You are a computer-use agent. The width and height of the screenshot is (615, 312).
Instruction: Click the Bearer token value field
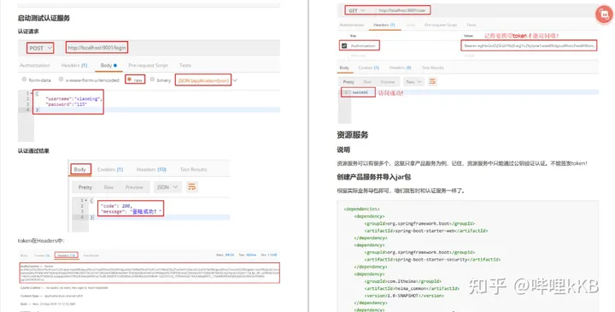coord(529,46)
